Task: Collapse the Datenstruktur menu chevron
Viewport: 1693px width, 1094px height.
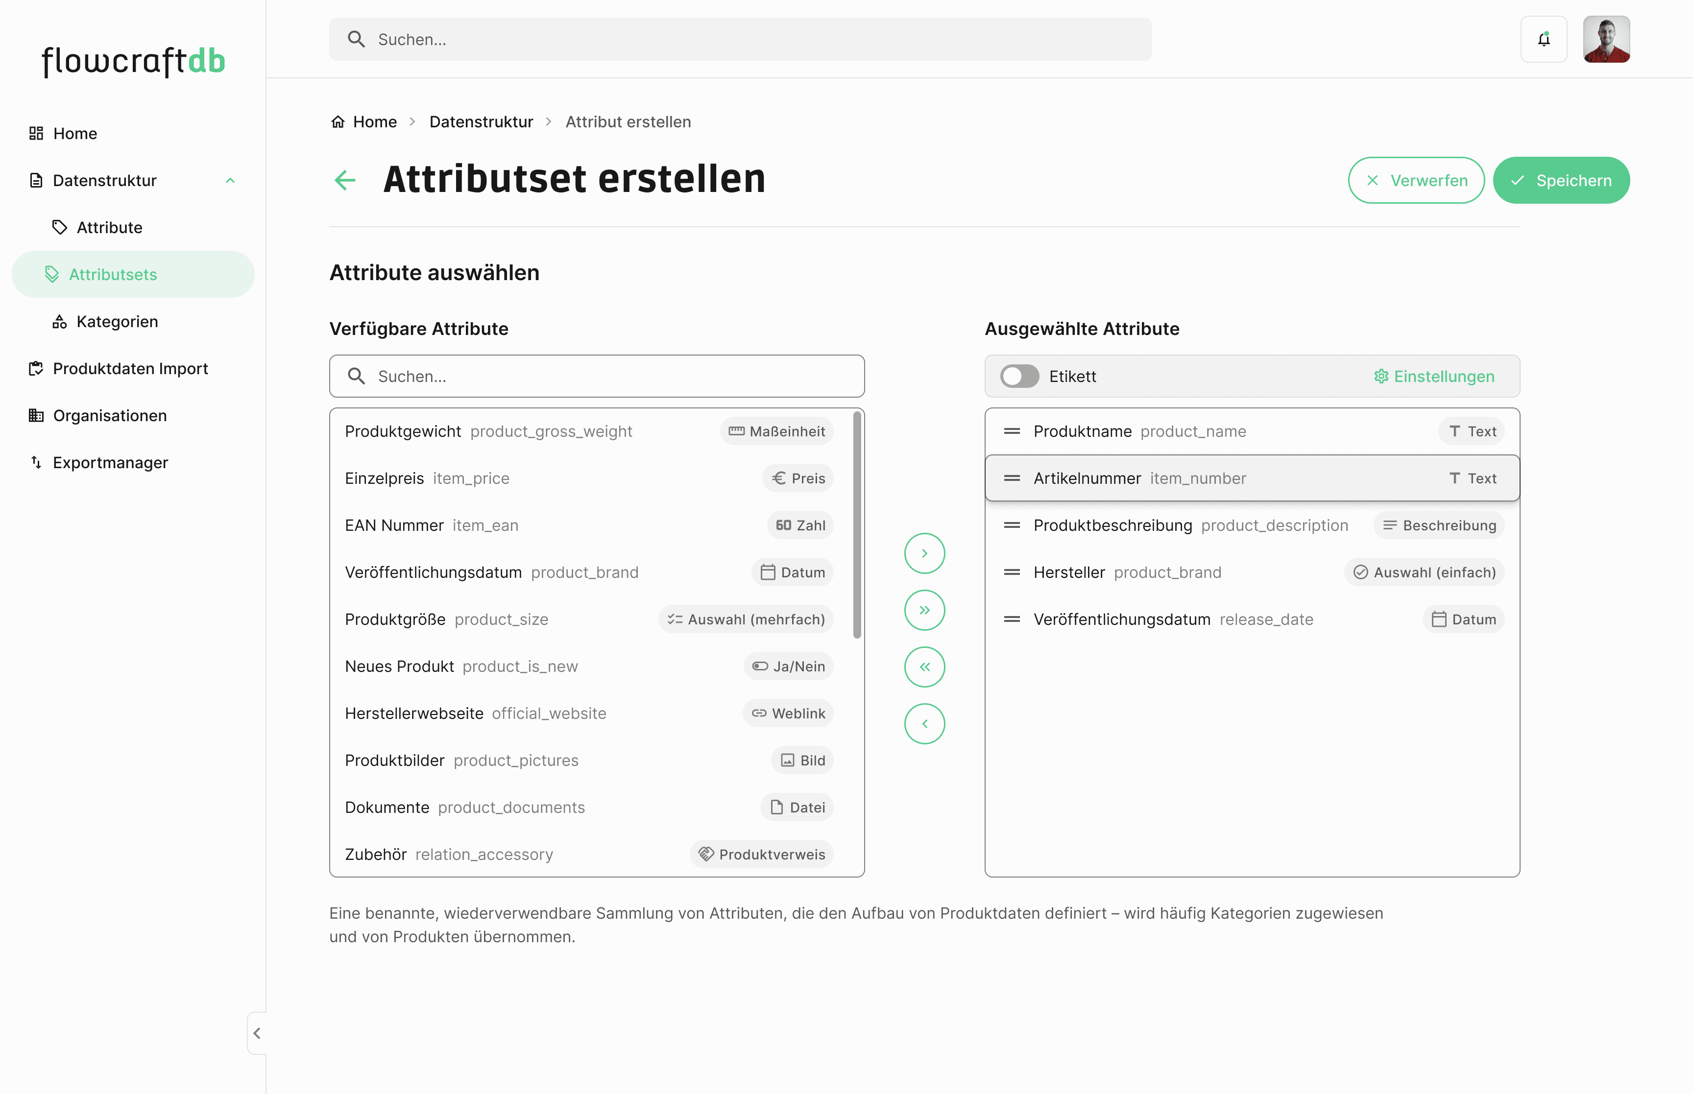Action: 230,180
